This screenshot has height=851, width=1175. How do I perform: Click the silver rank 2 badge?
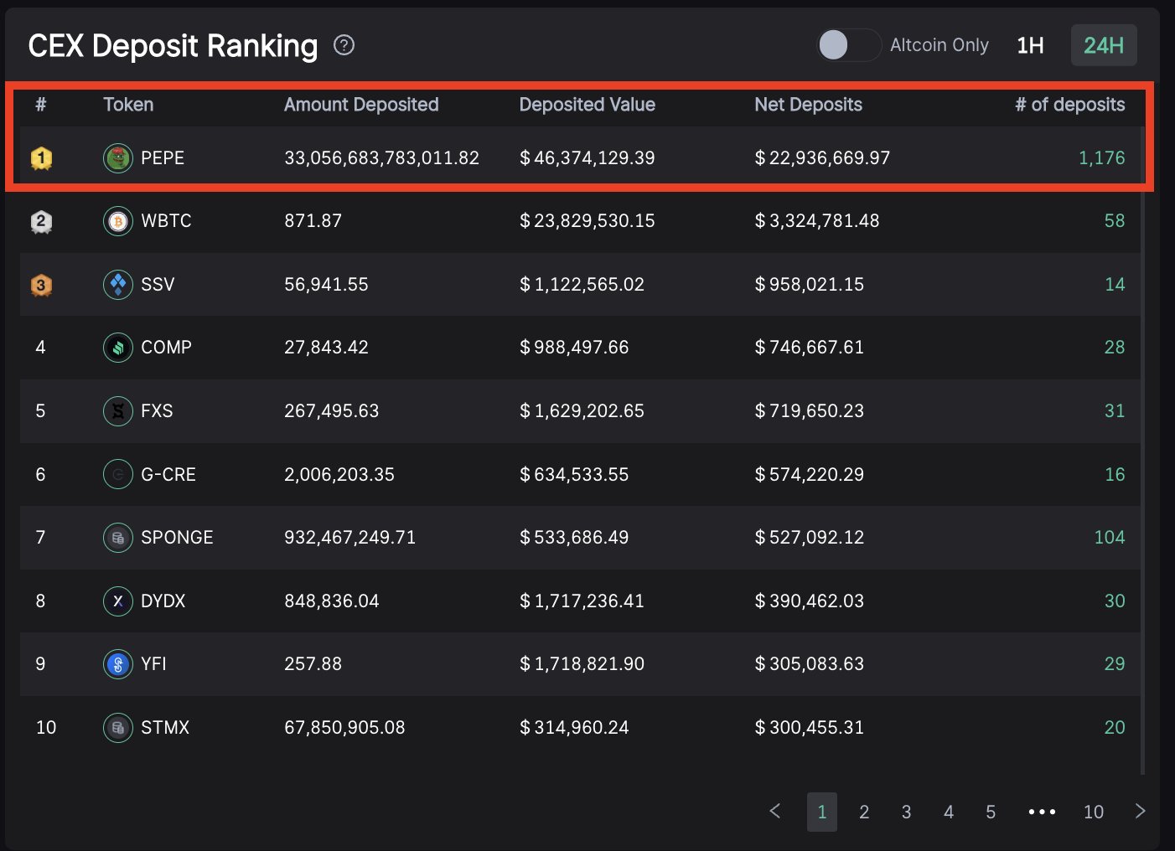point(41,221)
